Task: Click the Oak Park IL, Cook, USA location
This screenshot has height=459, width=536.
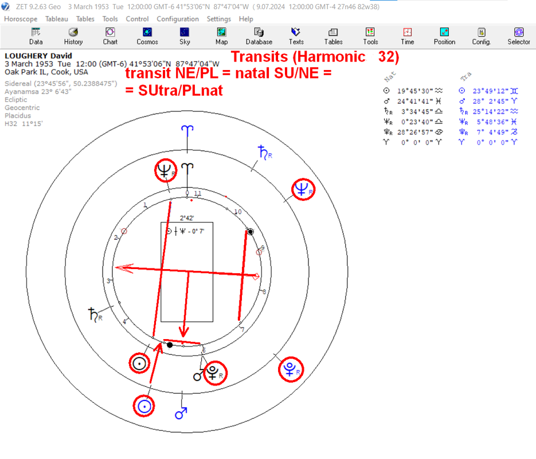Action: click(46, 72)
